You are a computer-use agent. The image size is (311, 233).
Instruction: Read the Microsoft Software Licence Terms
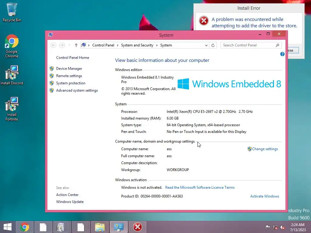click(x=200, y=187)
